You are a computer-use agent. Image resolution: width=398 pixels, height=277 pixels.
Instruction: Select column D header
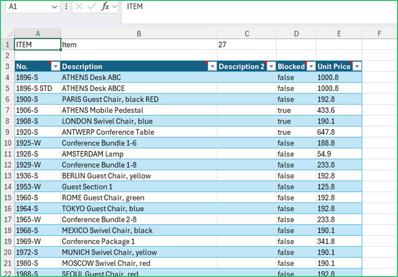click(x=296, y=34)
